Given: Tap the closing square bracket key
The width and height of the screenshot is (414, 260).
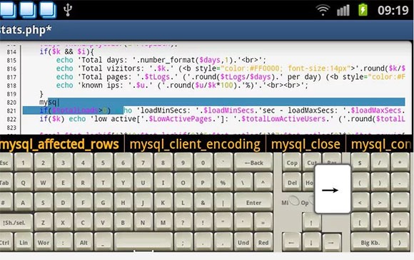Looking at the screenshot, I should point(380,222).
